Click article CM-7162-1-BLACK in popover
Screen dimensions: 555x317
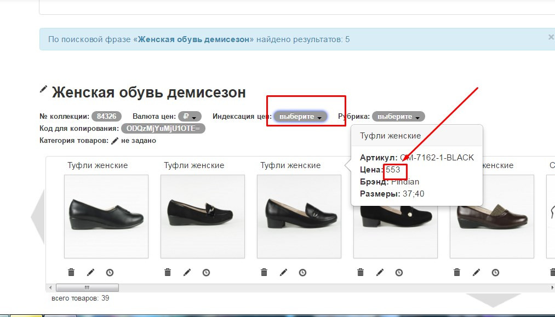[437, 158]
